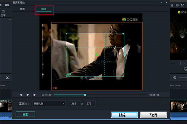The width and height of the screenshot is (187, 124).
Task: Click the save icon in main window
Action: coord(177,5)
